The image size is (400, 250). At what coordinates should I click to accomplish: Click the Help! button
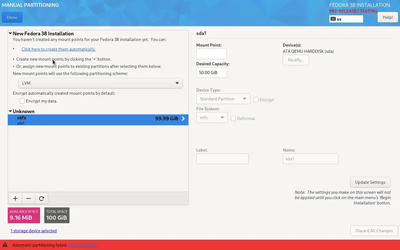388,17
